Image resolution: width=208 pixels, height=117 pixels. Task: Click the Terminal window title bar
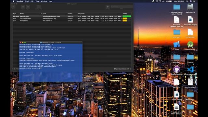coord(51,43)
